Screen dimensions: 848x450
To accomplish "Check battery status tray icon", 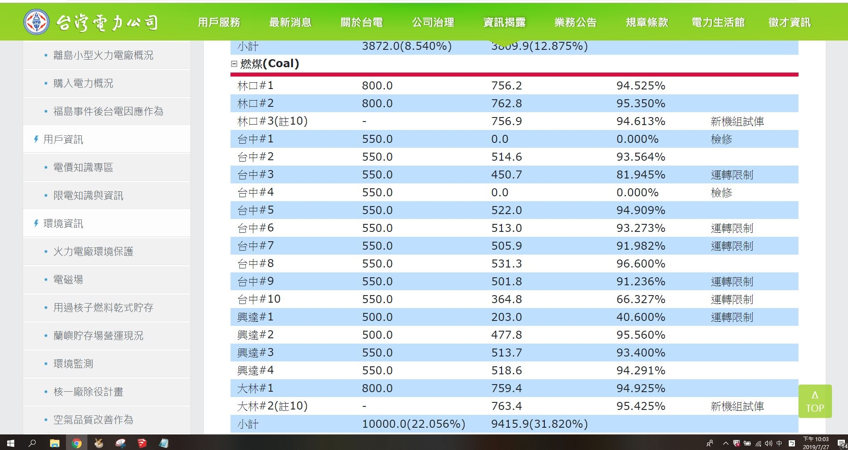I will tap(747, 443).
